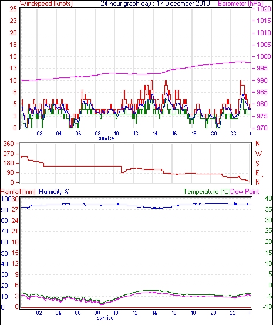Click the Dew Point legend label

point(245,192)
